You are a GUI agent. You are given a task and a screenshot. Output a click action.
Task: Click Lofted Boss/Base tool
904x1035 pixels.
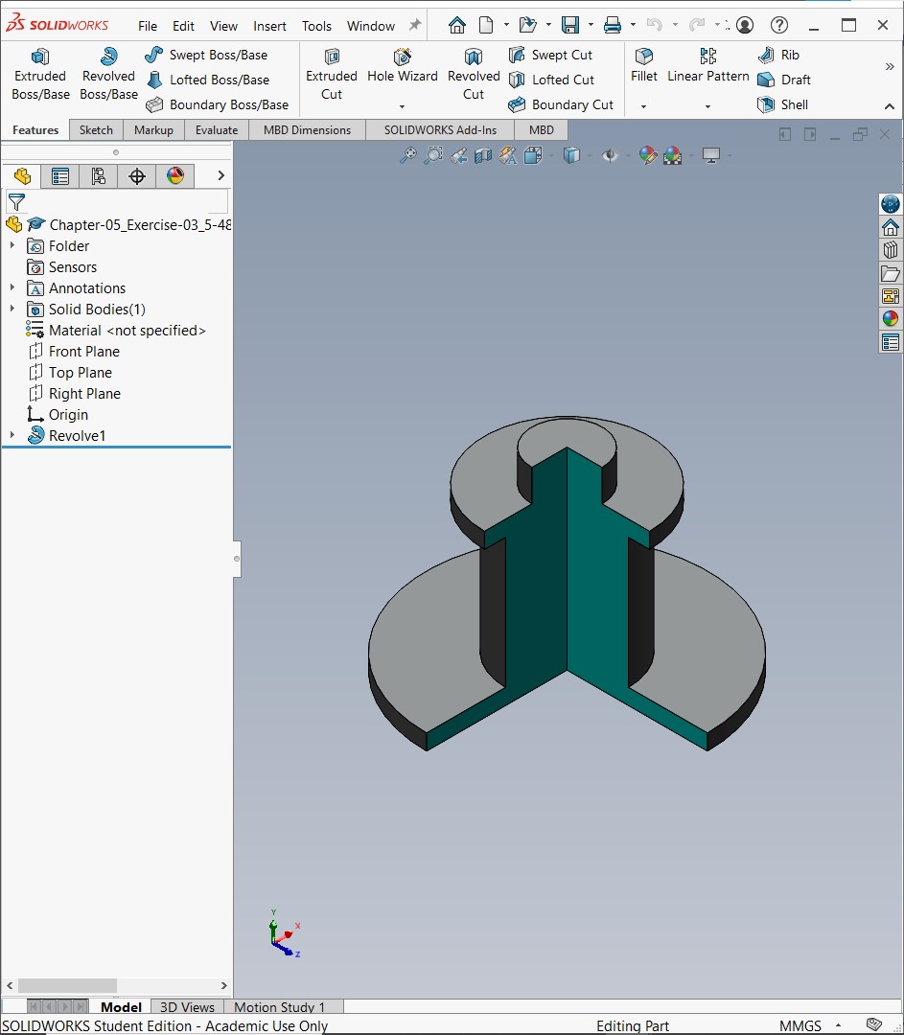(207, 80)
